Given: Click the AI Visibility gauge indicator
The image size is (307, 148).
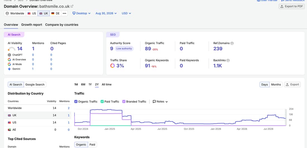Looking at the screenshot, I should [11, 49].
